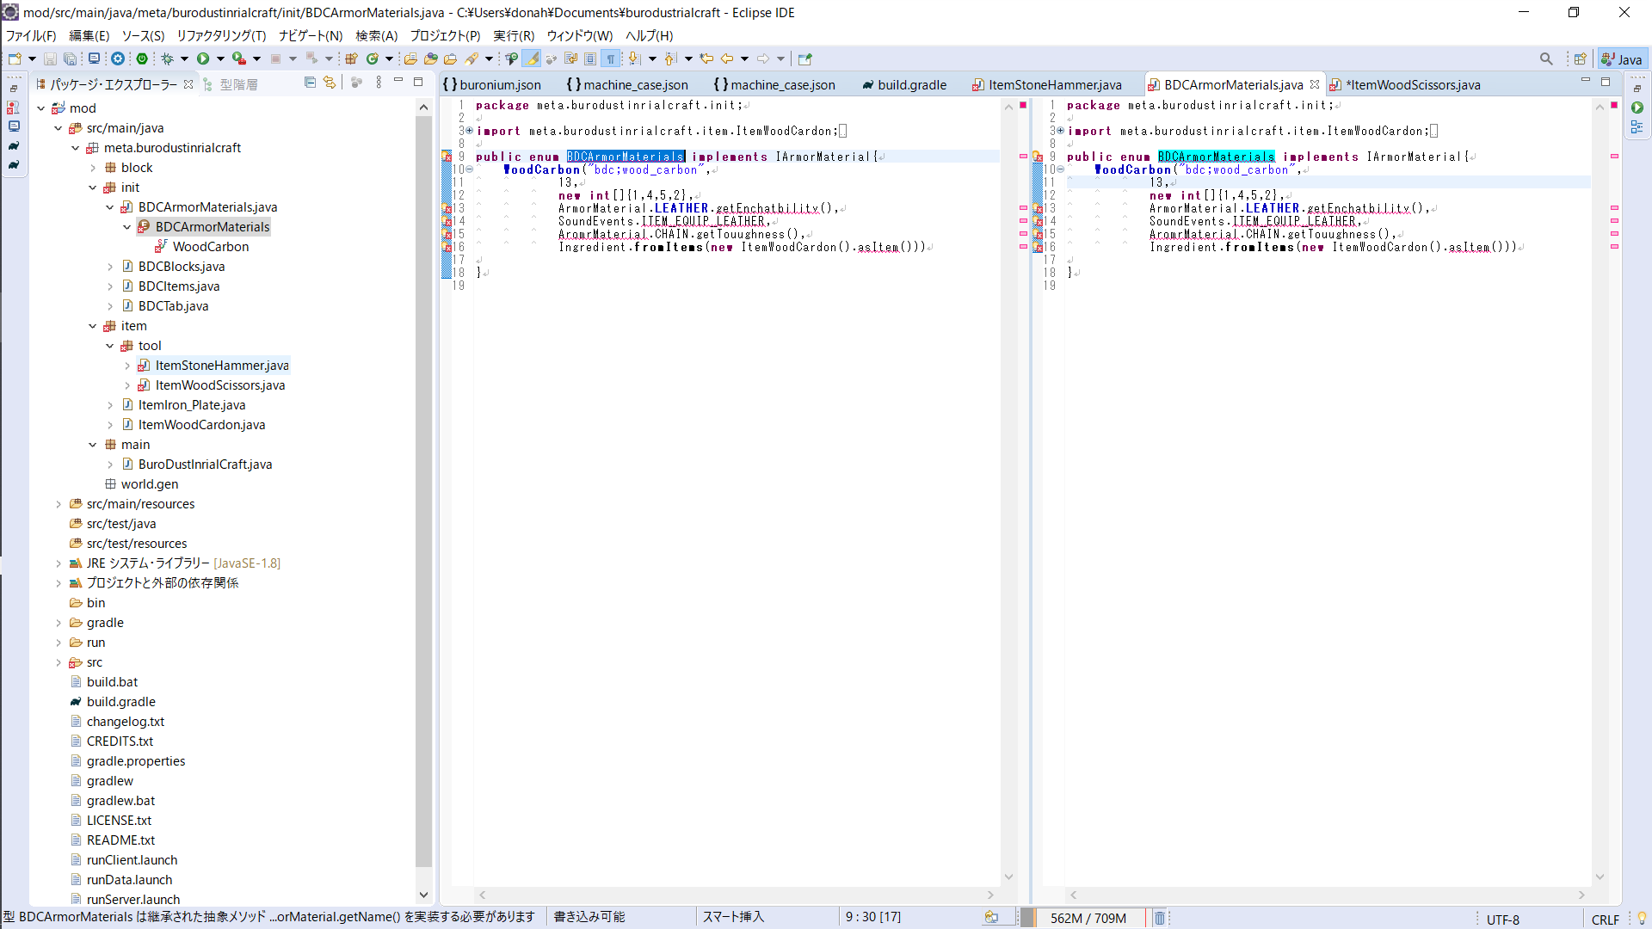The image size is (1652, 929).
Task: Click the New file toolbar icon
Action: pos(15,58)
